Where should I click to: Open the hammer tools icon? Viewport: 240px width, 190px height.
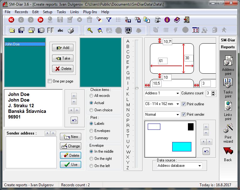tap(157, 20)
